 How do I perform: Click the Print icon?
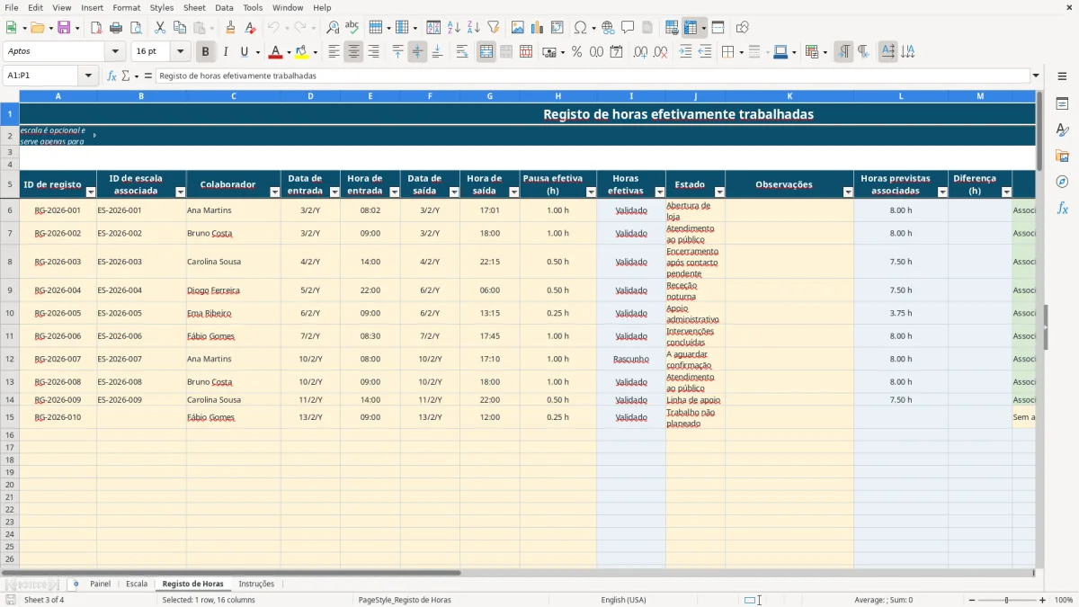116,28
